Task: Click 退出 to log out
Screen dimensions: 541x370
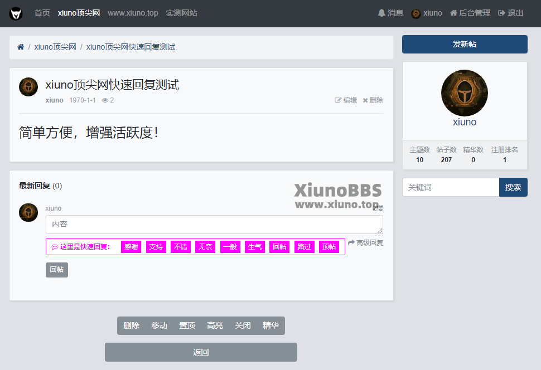Action: pyautogui.click(x=511, y=13)
